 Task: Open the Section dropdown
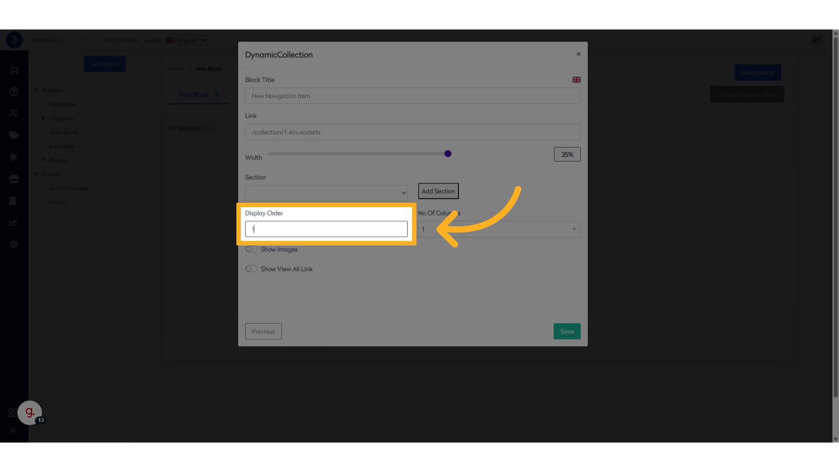[326, 193]
